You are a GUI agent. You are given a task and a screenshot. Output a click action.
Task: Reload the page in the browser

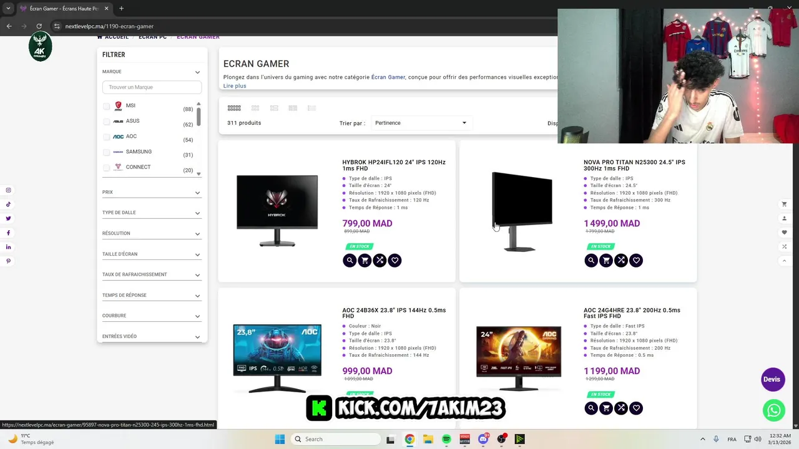coord(39,26)
